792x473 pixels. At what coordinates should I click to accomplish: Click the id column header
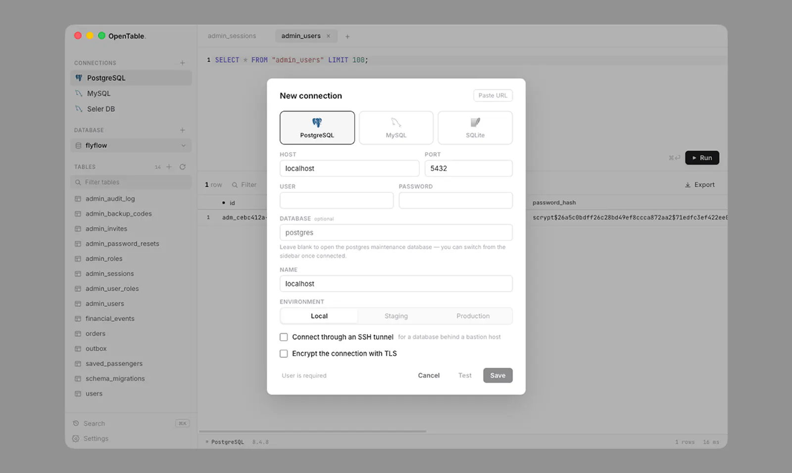point(232,203)
